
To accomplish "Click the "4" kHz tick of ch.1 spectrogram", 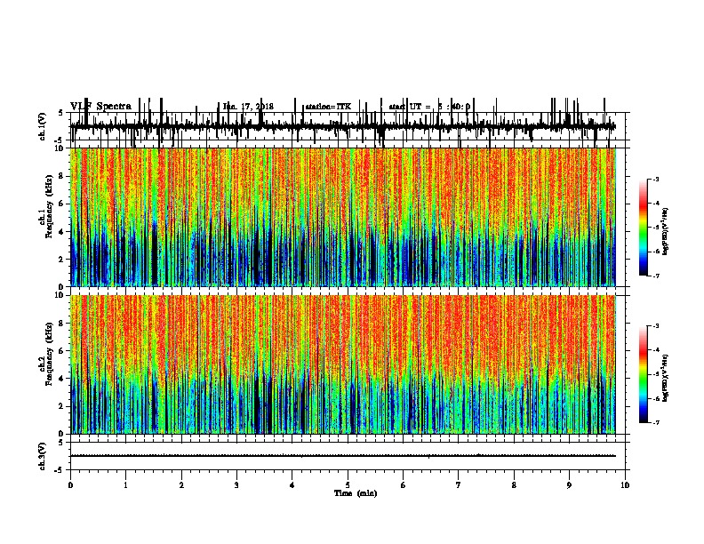I will tap(62, 232).
